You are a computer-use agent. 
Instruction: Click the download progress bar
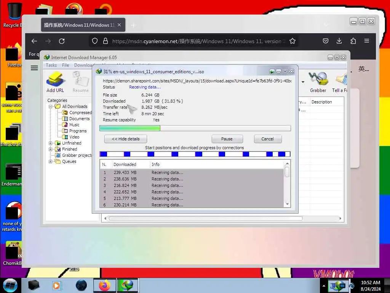195,128
